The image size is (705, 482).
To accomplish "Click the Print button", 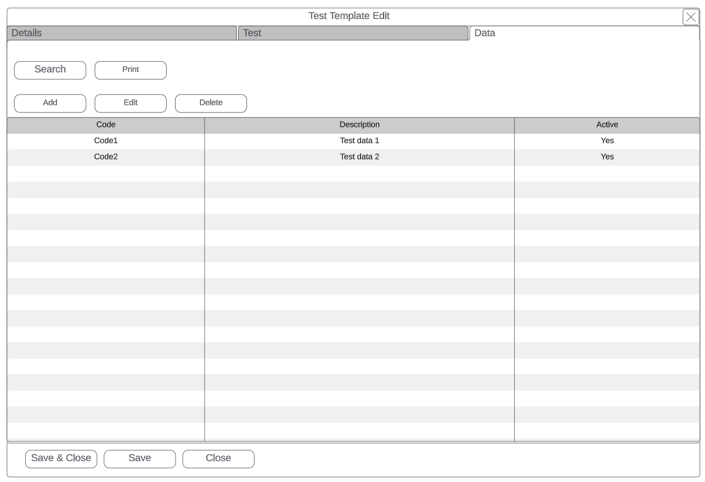I will click(x=130, y=70).
